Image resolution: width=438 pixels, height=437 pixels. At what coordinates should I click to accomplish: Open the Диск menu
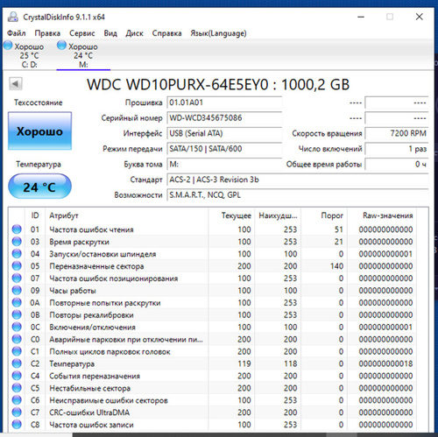coord(134,33)
